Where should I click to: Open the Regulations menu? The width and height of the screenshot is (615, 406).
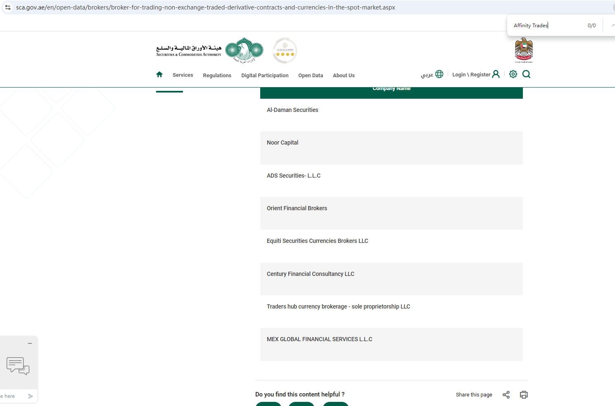click(217, 76)
